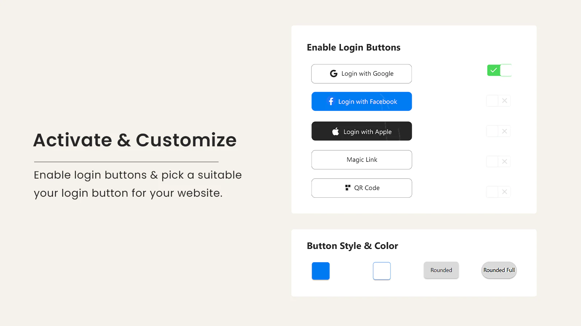Click the "Enable Login Buttons" heading
Viewport: 581px width, 326px height.
[353, 47]
